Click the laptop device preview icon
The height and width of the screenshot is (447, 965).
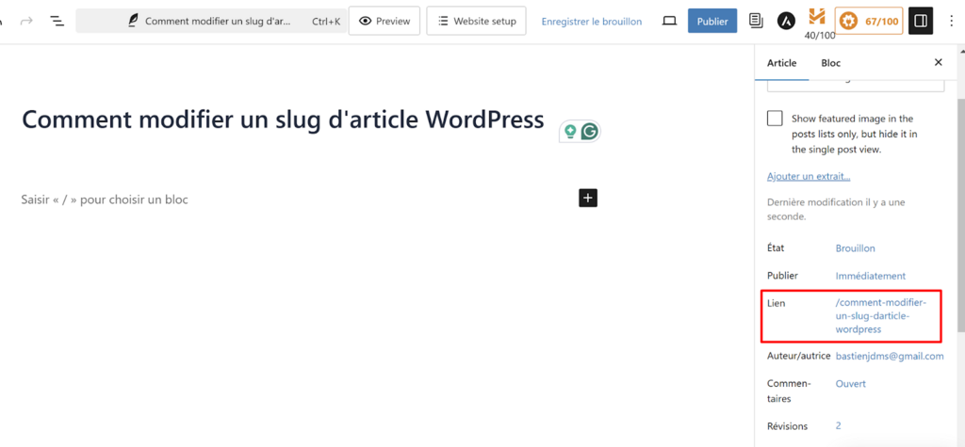[x=669, y=22]
